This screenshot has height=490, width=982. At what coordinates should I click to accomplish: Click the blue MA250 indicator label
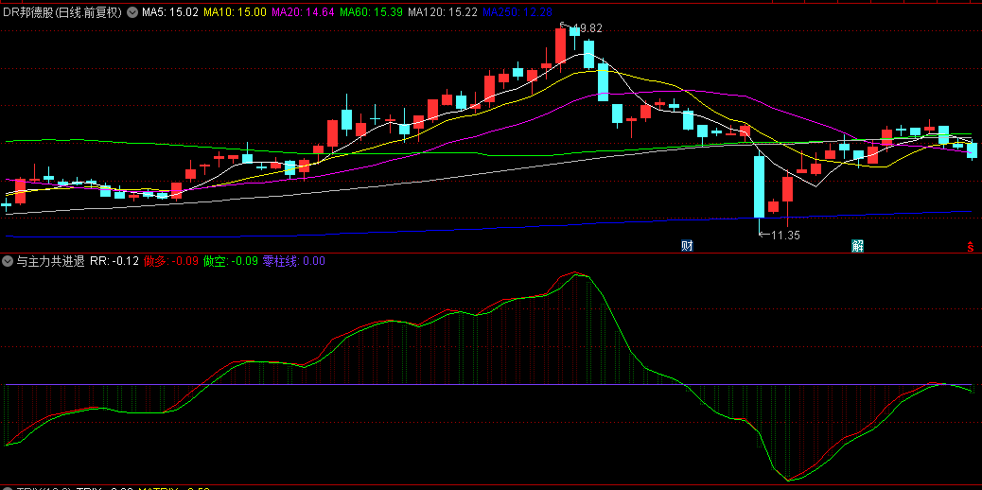tap(517, 13)
